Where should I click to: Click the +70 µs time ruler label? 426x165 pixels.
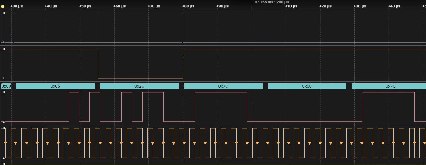tap(154, 6)
